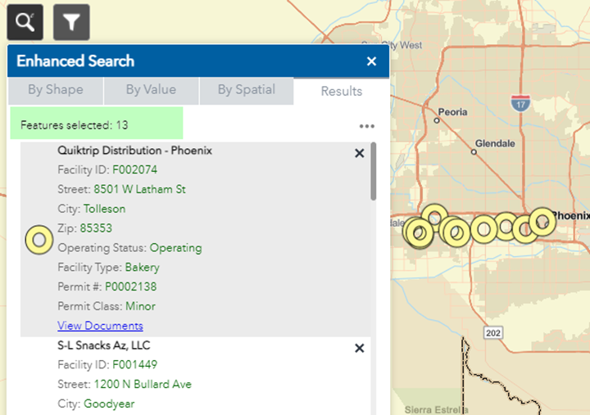Open the filter funnel widget
Image resolution: width=590 pixels, height=415 pixels.
71,22
